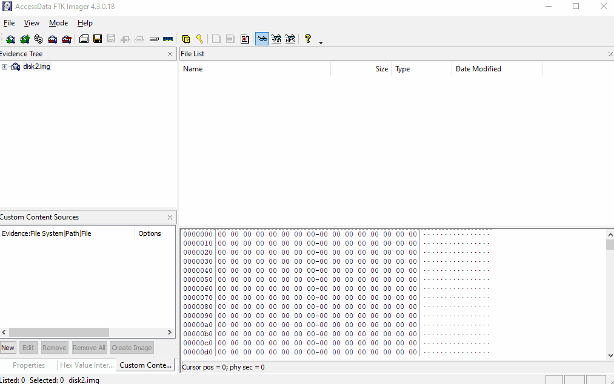The height and width of the screenshot is (384, 614).
Task: Open Image Mounting via stacked-disks icon
Action: tap(38, 39)
